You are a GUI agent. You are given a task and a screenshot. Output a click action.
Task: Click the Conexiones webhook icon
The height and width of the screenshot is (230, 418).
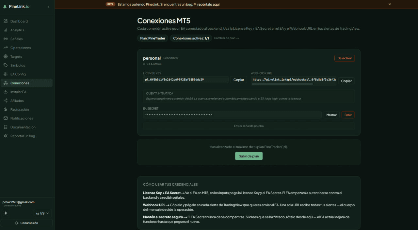point(6,83)
